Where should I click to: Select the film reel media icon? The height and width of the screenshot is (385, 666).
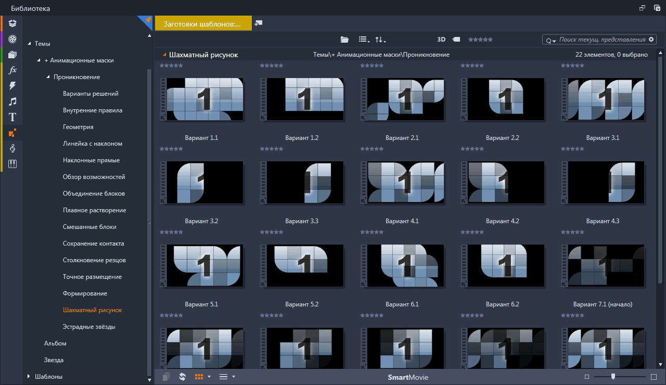12,39
